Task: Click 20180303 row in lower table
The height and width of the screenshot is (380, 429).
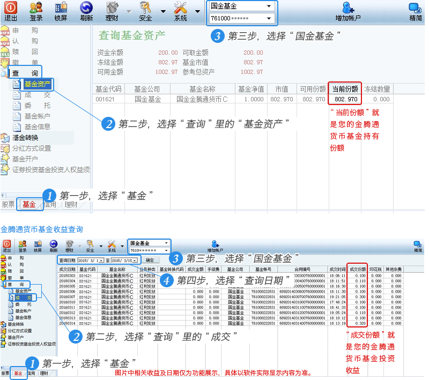Action: 231,275
